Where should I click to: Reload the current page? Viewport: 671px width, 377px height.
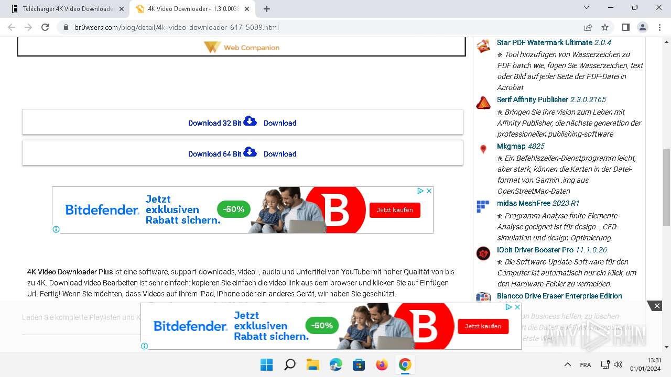point(45,27)
